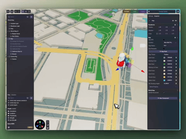Click the Water Color blue swatch

(164, 80)
